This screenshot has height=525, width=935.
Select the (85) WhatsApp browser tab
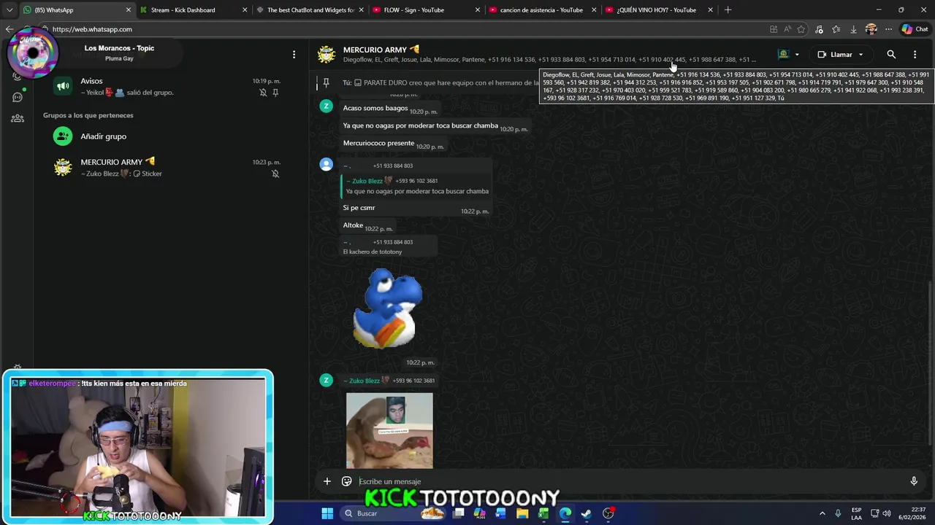coord(77,10)
